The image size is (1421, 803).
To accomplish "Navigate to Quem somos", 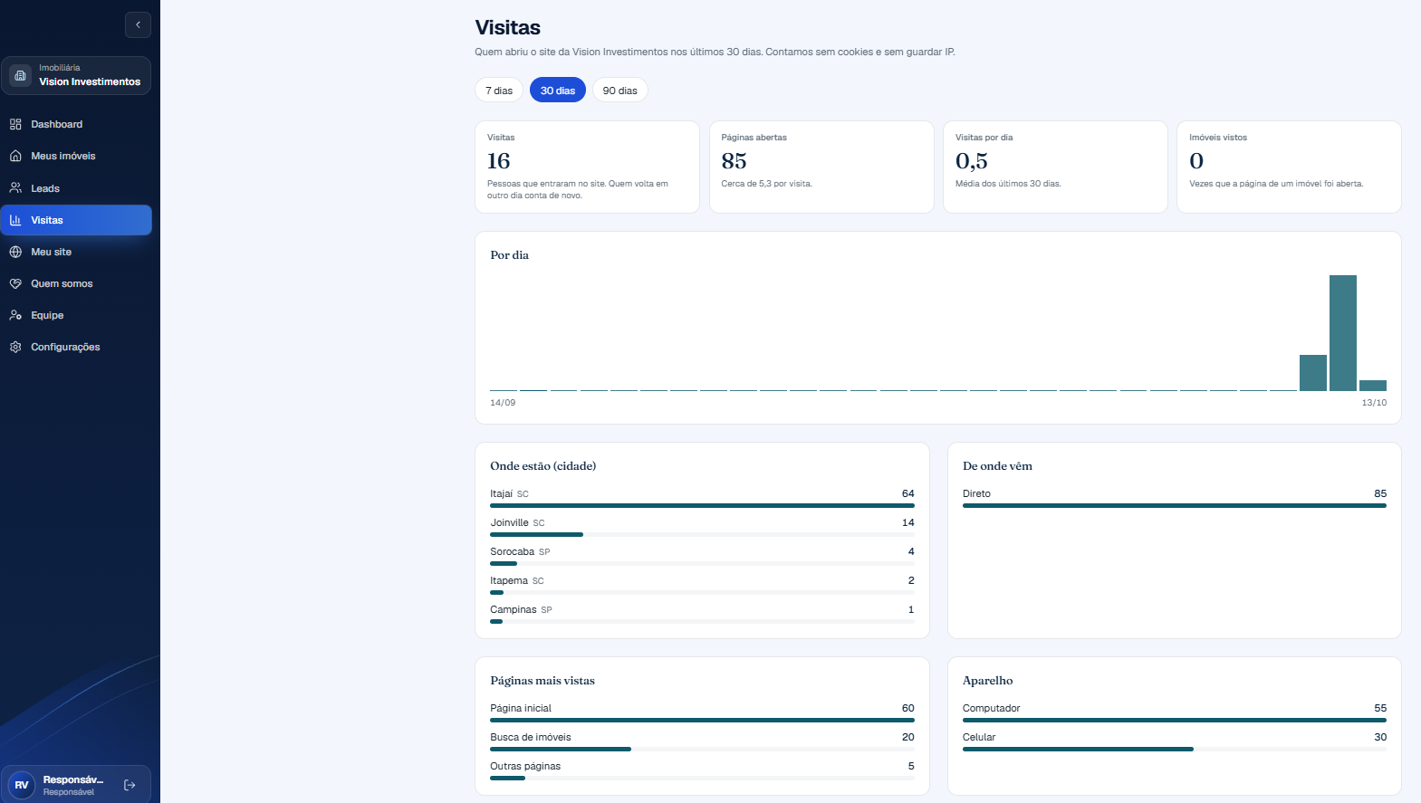I will (76, 283).
